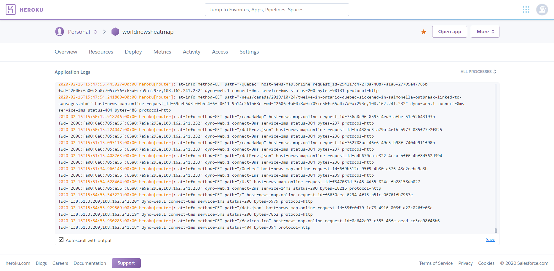
Task: Click the log panel scrollbar thumb
Action: [496, 230]
